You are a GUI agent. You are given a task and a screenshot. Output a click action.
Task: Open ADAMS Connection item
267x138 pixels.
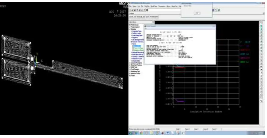click(x=138, y=56)
